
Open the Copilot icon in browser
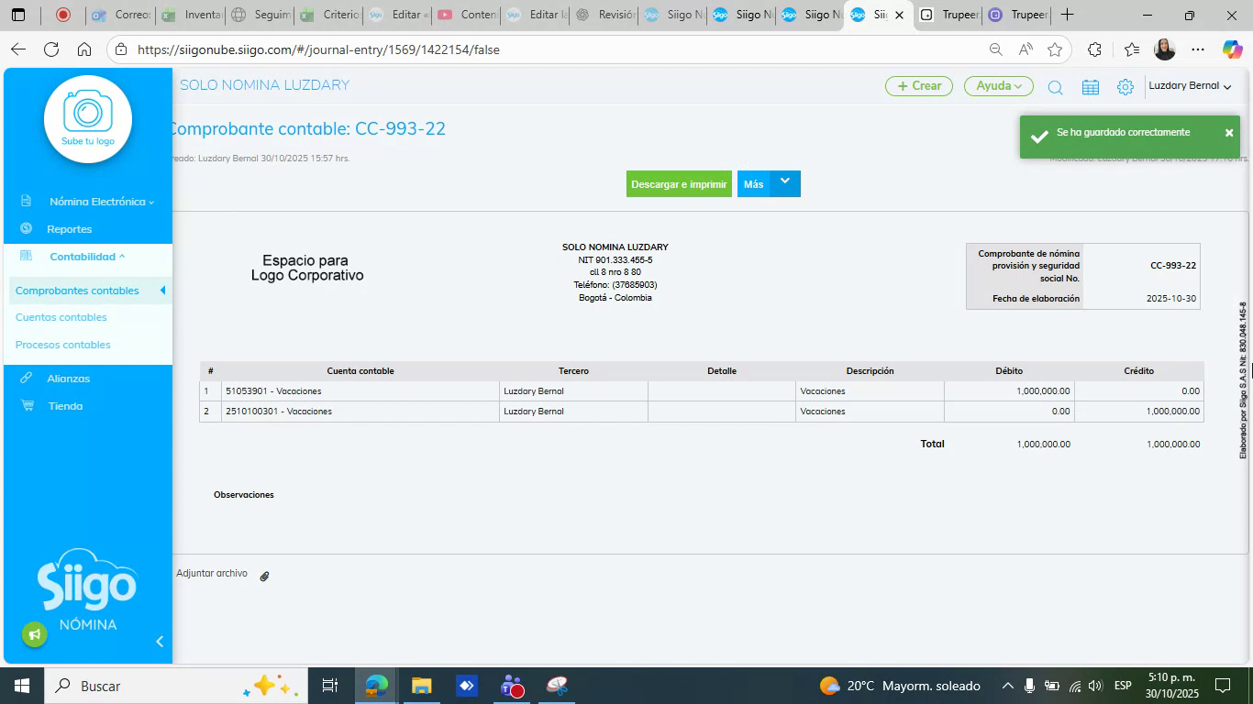point(1233,49)
